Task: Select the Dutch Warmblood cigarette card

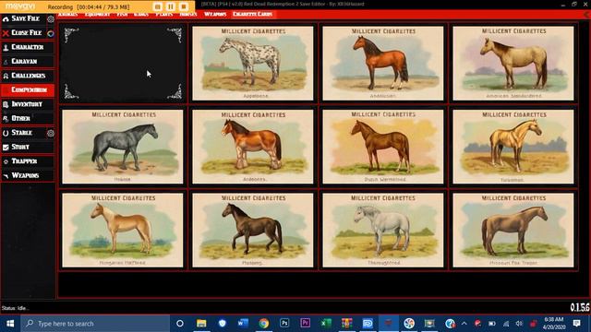Action: (383, 147)
